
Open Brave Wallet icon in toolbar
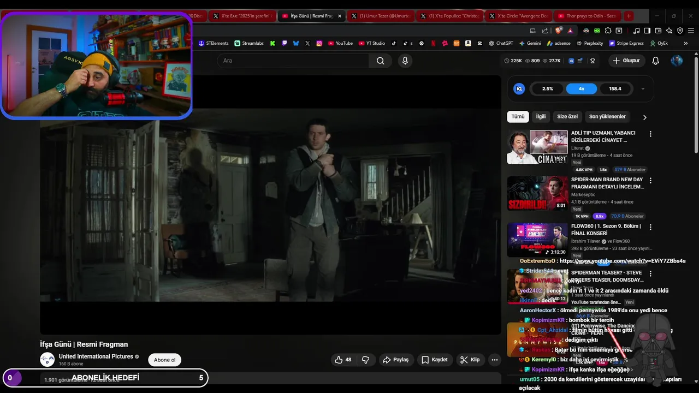pos(658,31)
